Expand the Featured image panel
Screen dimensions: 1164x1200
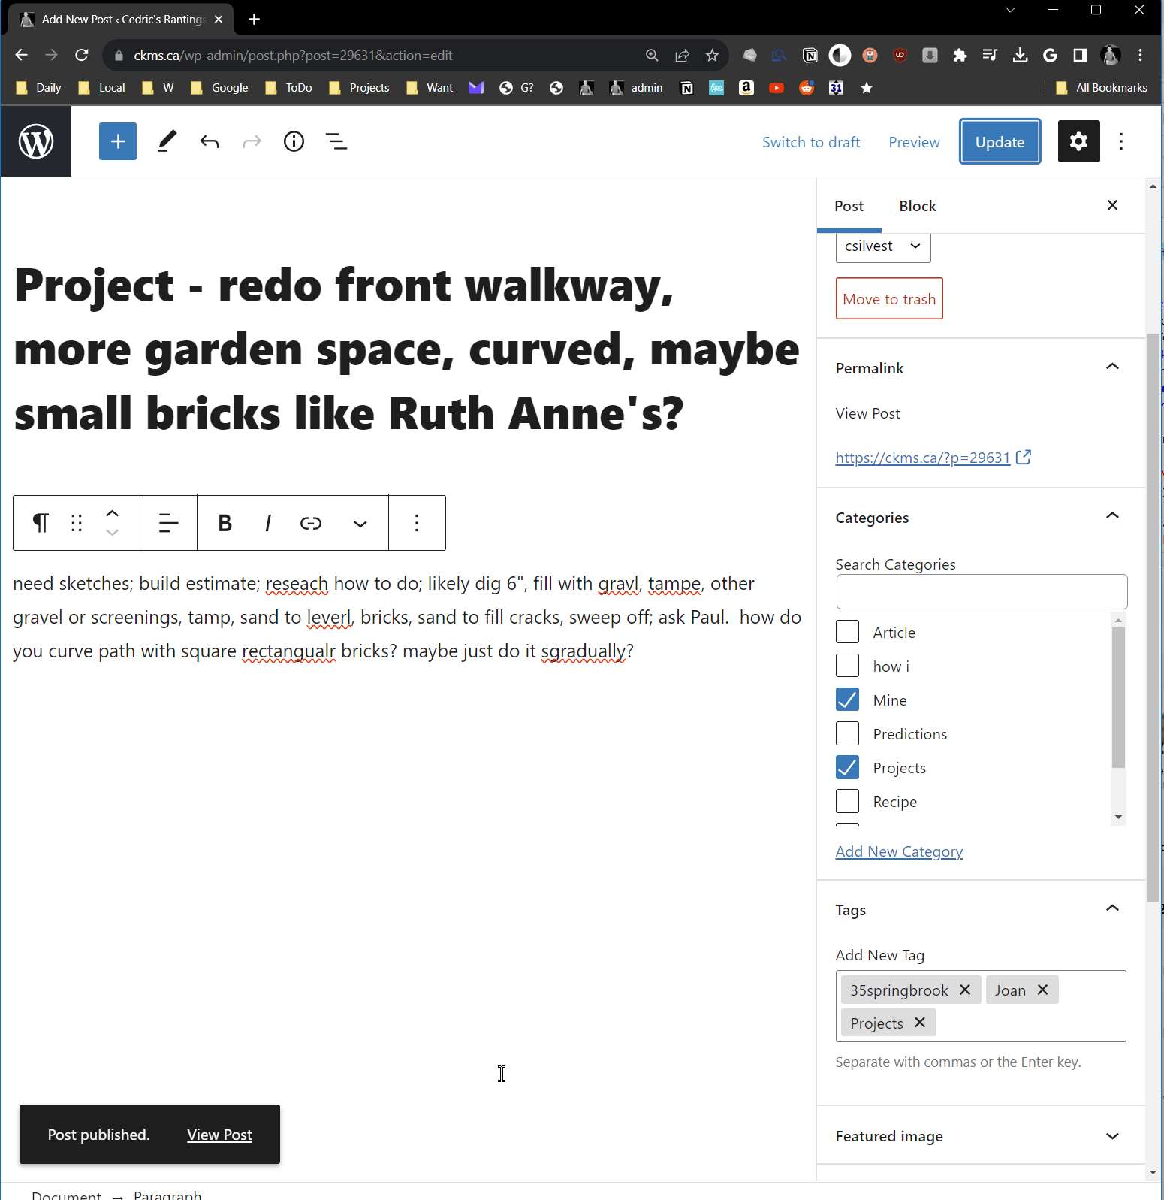point(1112,1136)
